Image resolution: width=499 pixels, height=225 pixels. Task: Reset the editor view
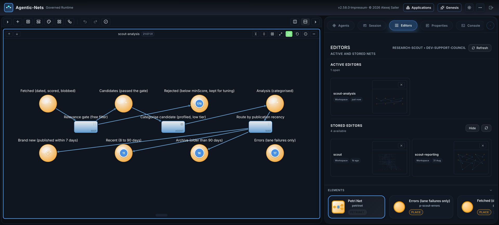pyautogui.click(x=297, y=34)
